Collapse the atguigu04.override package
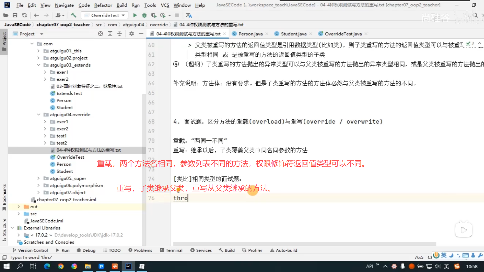The image size is (484, 272). (38, 115)
